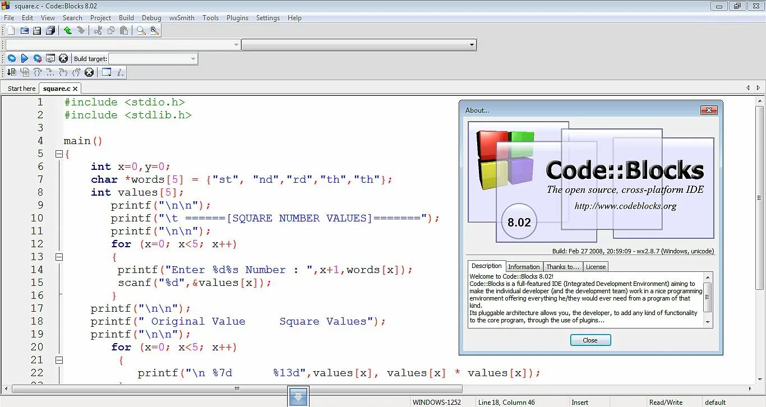Screen dimensions: 766x407
Task: Click the editor tabs left arrow
Action: coord(747,88)
